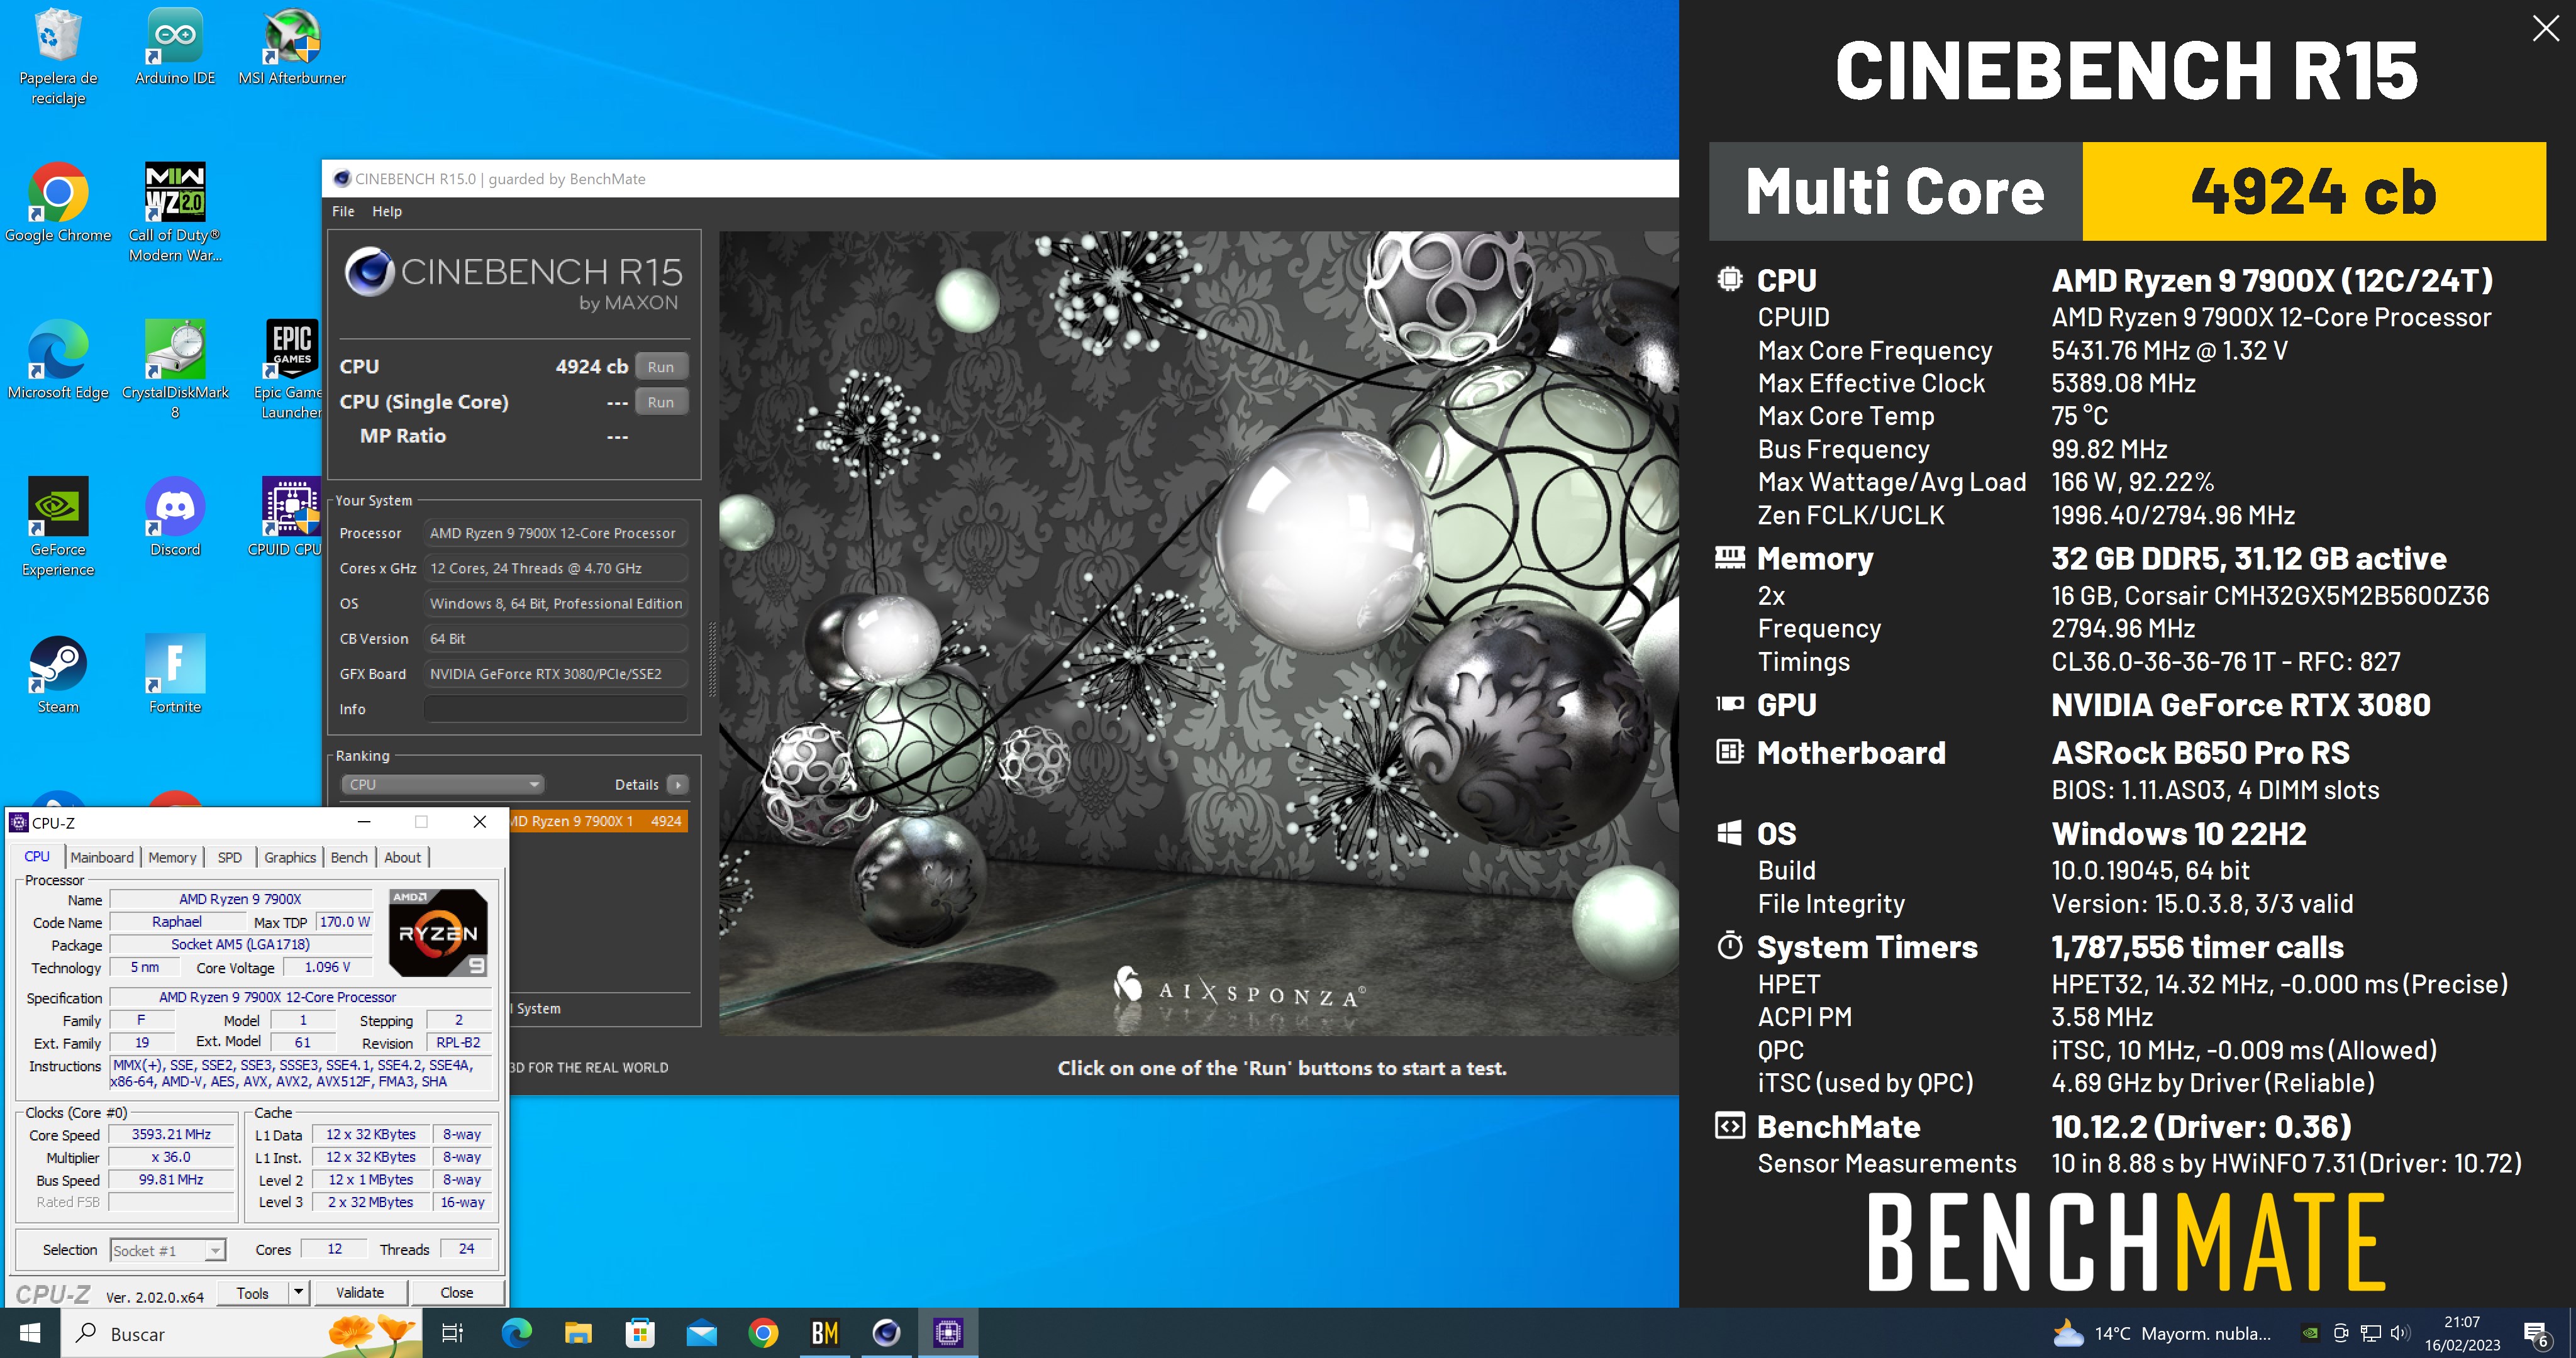Select Epic Games Launcher desktop icon
The image size is (2576, 1358).
tap(291, 369)
